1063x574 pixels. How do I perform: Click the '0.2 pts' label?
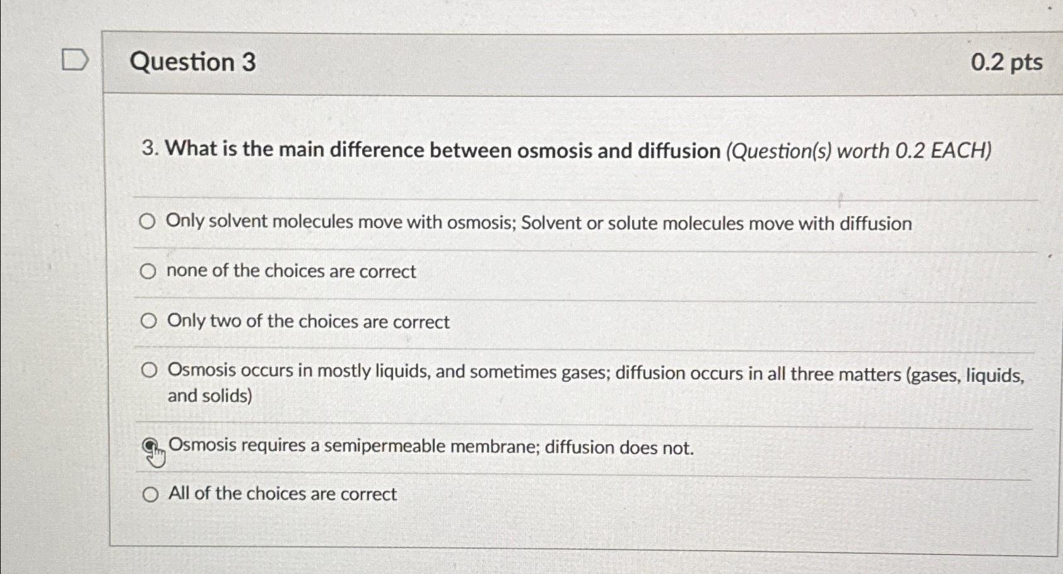(1006, 63)
